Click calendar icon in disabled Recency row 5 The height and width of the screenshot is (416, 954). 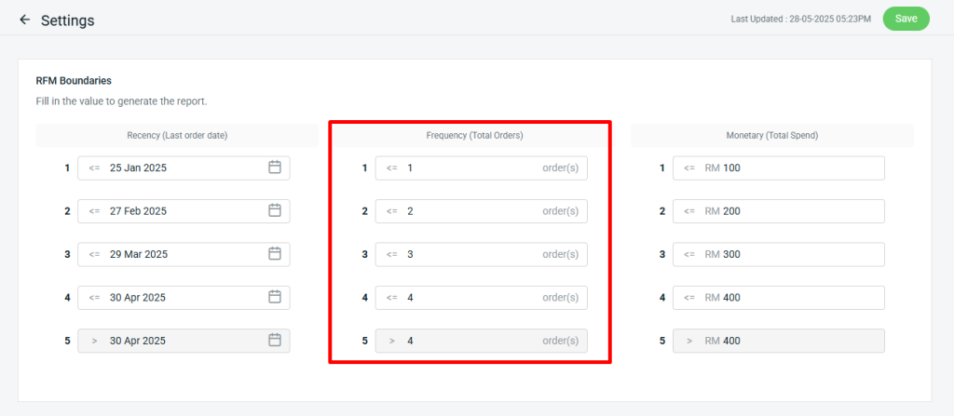click(275, 341)
